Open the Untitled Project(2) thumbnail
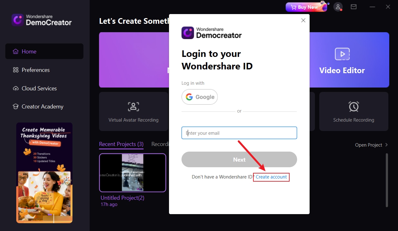 coord(132,173)
